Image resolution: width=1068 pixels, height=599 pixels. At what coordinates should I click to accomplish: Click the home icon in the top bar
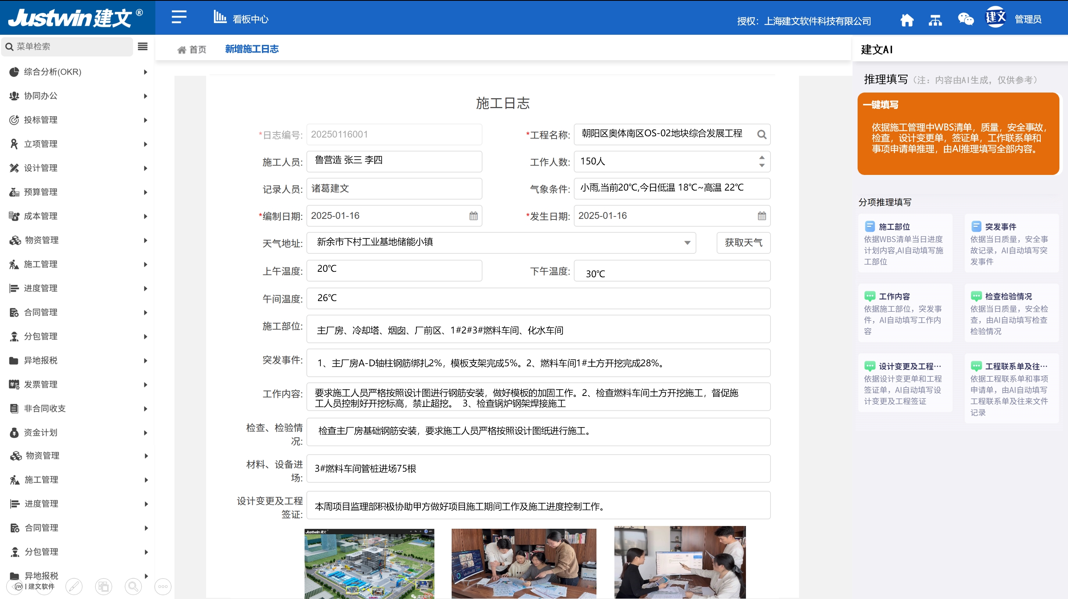[907, 20]
